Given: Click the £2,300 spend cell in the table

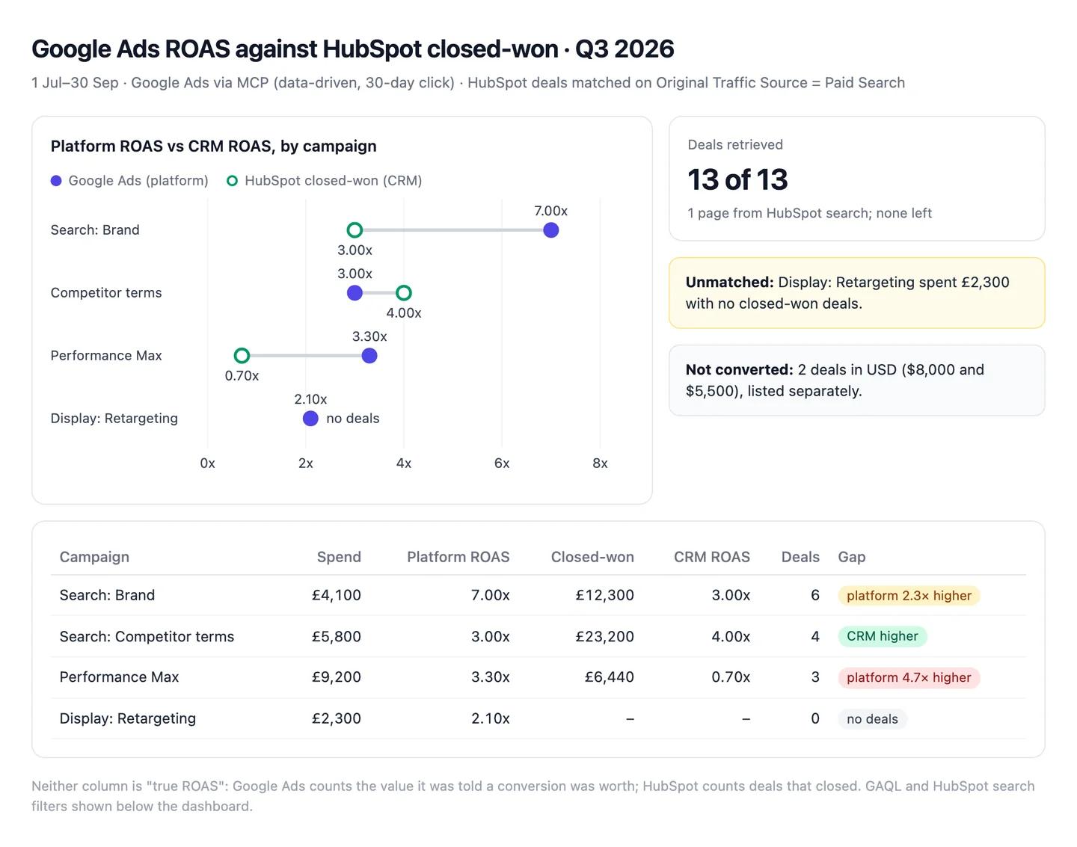Looking at the screenshot, I should 337,718.
